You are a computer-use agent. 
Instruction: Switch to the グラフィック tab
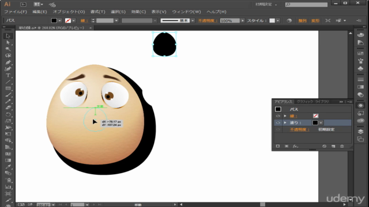[305, 102]
